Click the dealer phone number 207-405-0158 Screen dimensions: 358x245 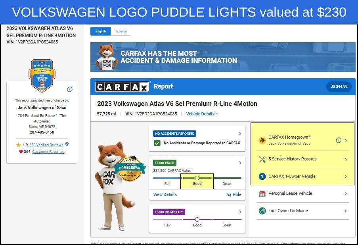(42, 132)
